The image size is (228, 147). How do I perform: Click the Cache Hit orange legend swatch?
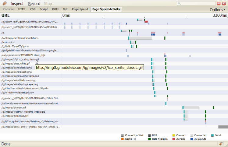pos(122,139)
